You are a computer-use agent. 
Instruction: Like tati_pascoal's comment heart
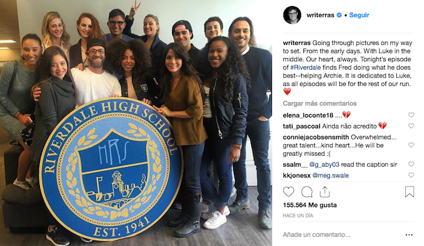pos(411,126)
